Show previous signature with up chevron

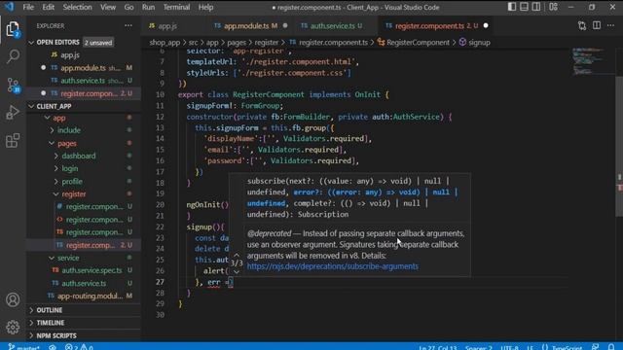click(x=237, y=255)
